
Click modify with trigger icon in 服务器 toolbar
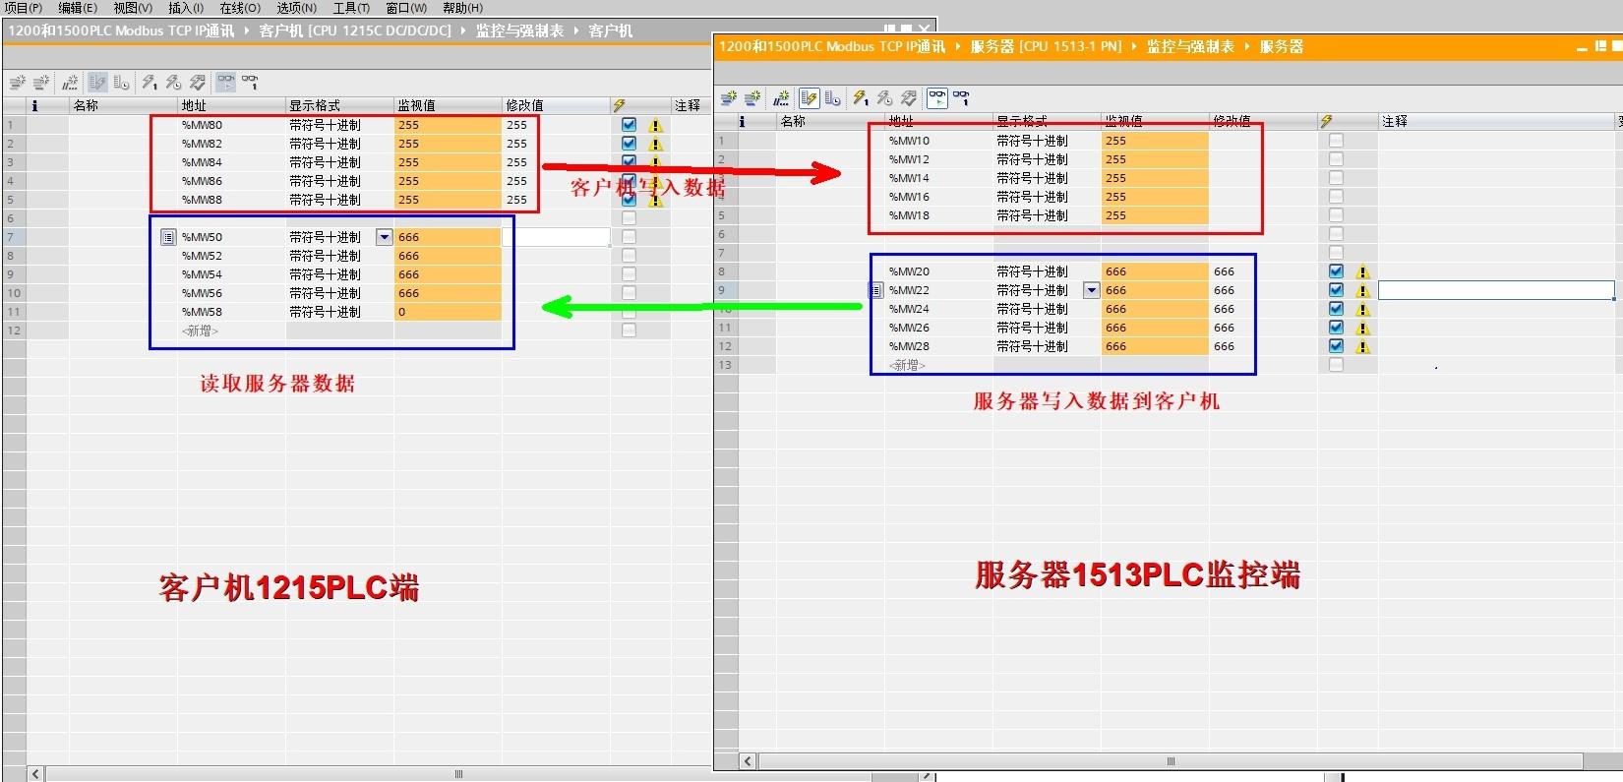point(884,98)
